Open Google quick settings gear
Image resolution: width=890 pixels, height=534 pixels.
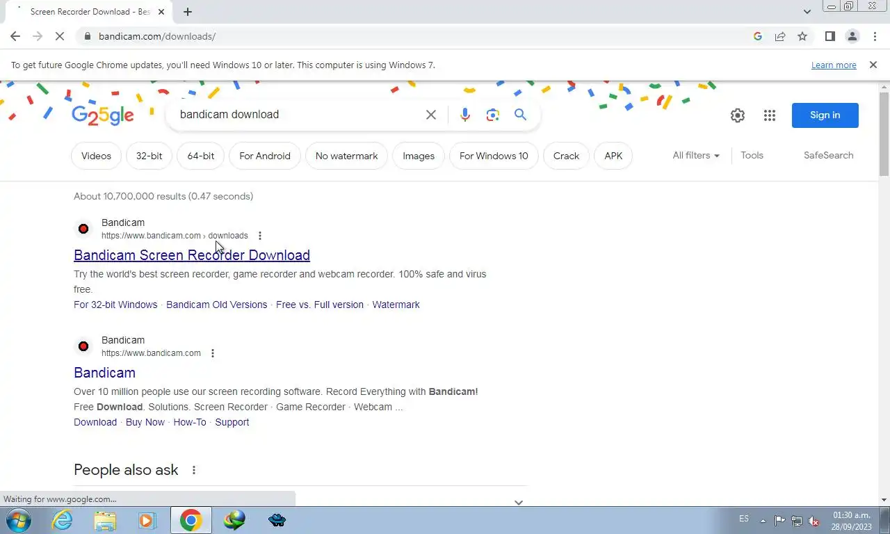click(x=738, y=115)
